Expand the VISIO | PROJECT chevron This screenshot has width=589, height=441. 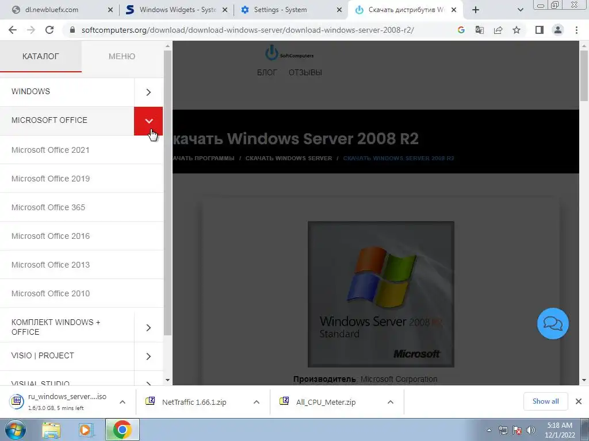(148, 356)
